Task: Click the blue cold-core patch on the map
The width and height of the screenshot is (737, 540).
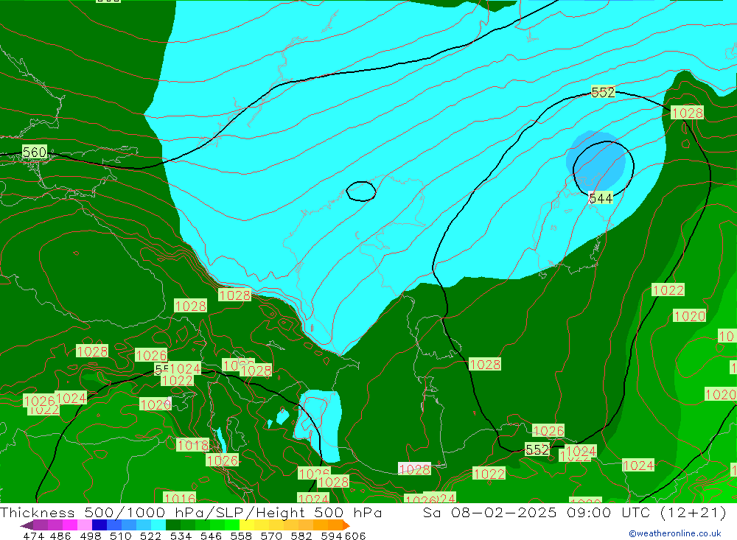Action: (x=596, y=160)
